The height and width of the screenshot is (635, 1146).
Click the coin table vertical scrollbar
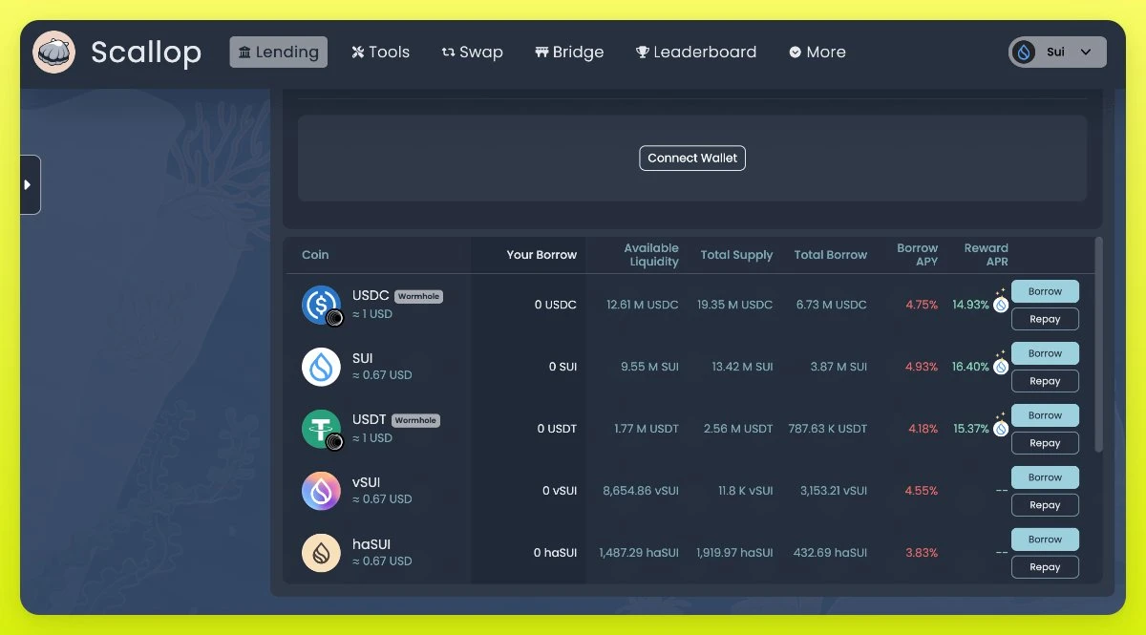pos(1098,346)
